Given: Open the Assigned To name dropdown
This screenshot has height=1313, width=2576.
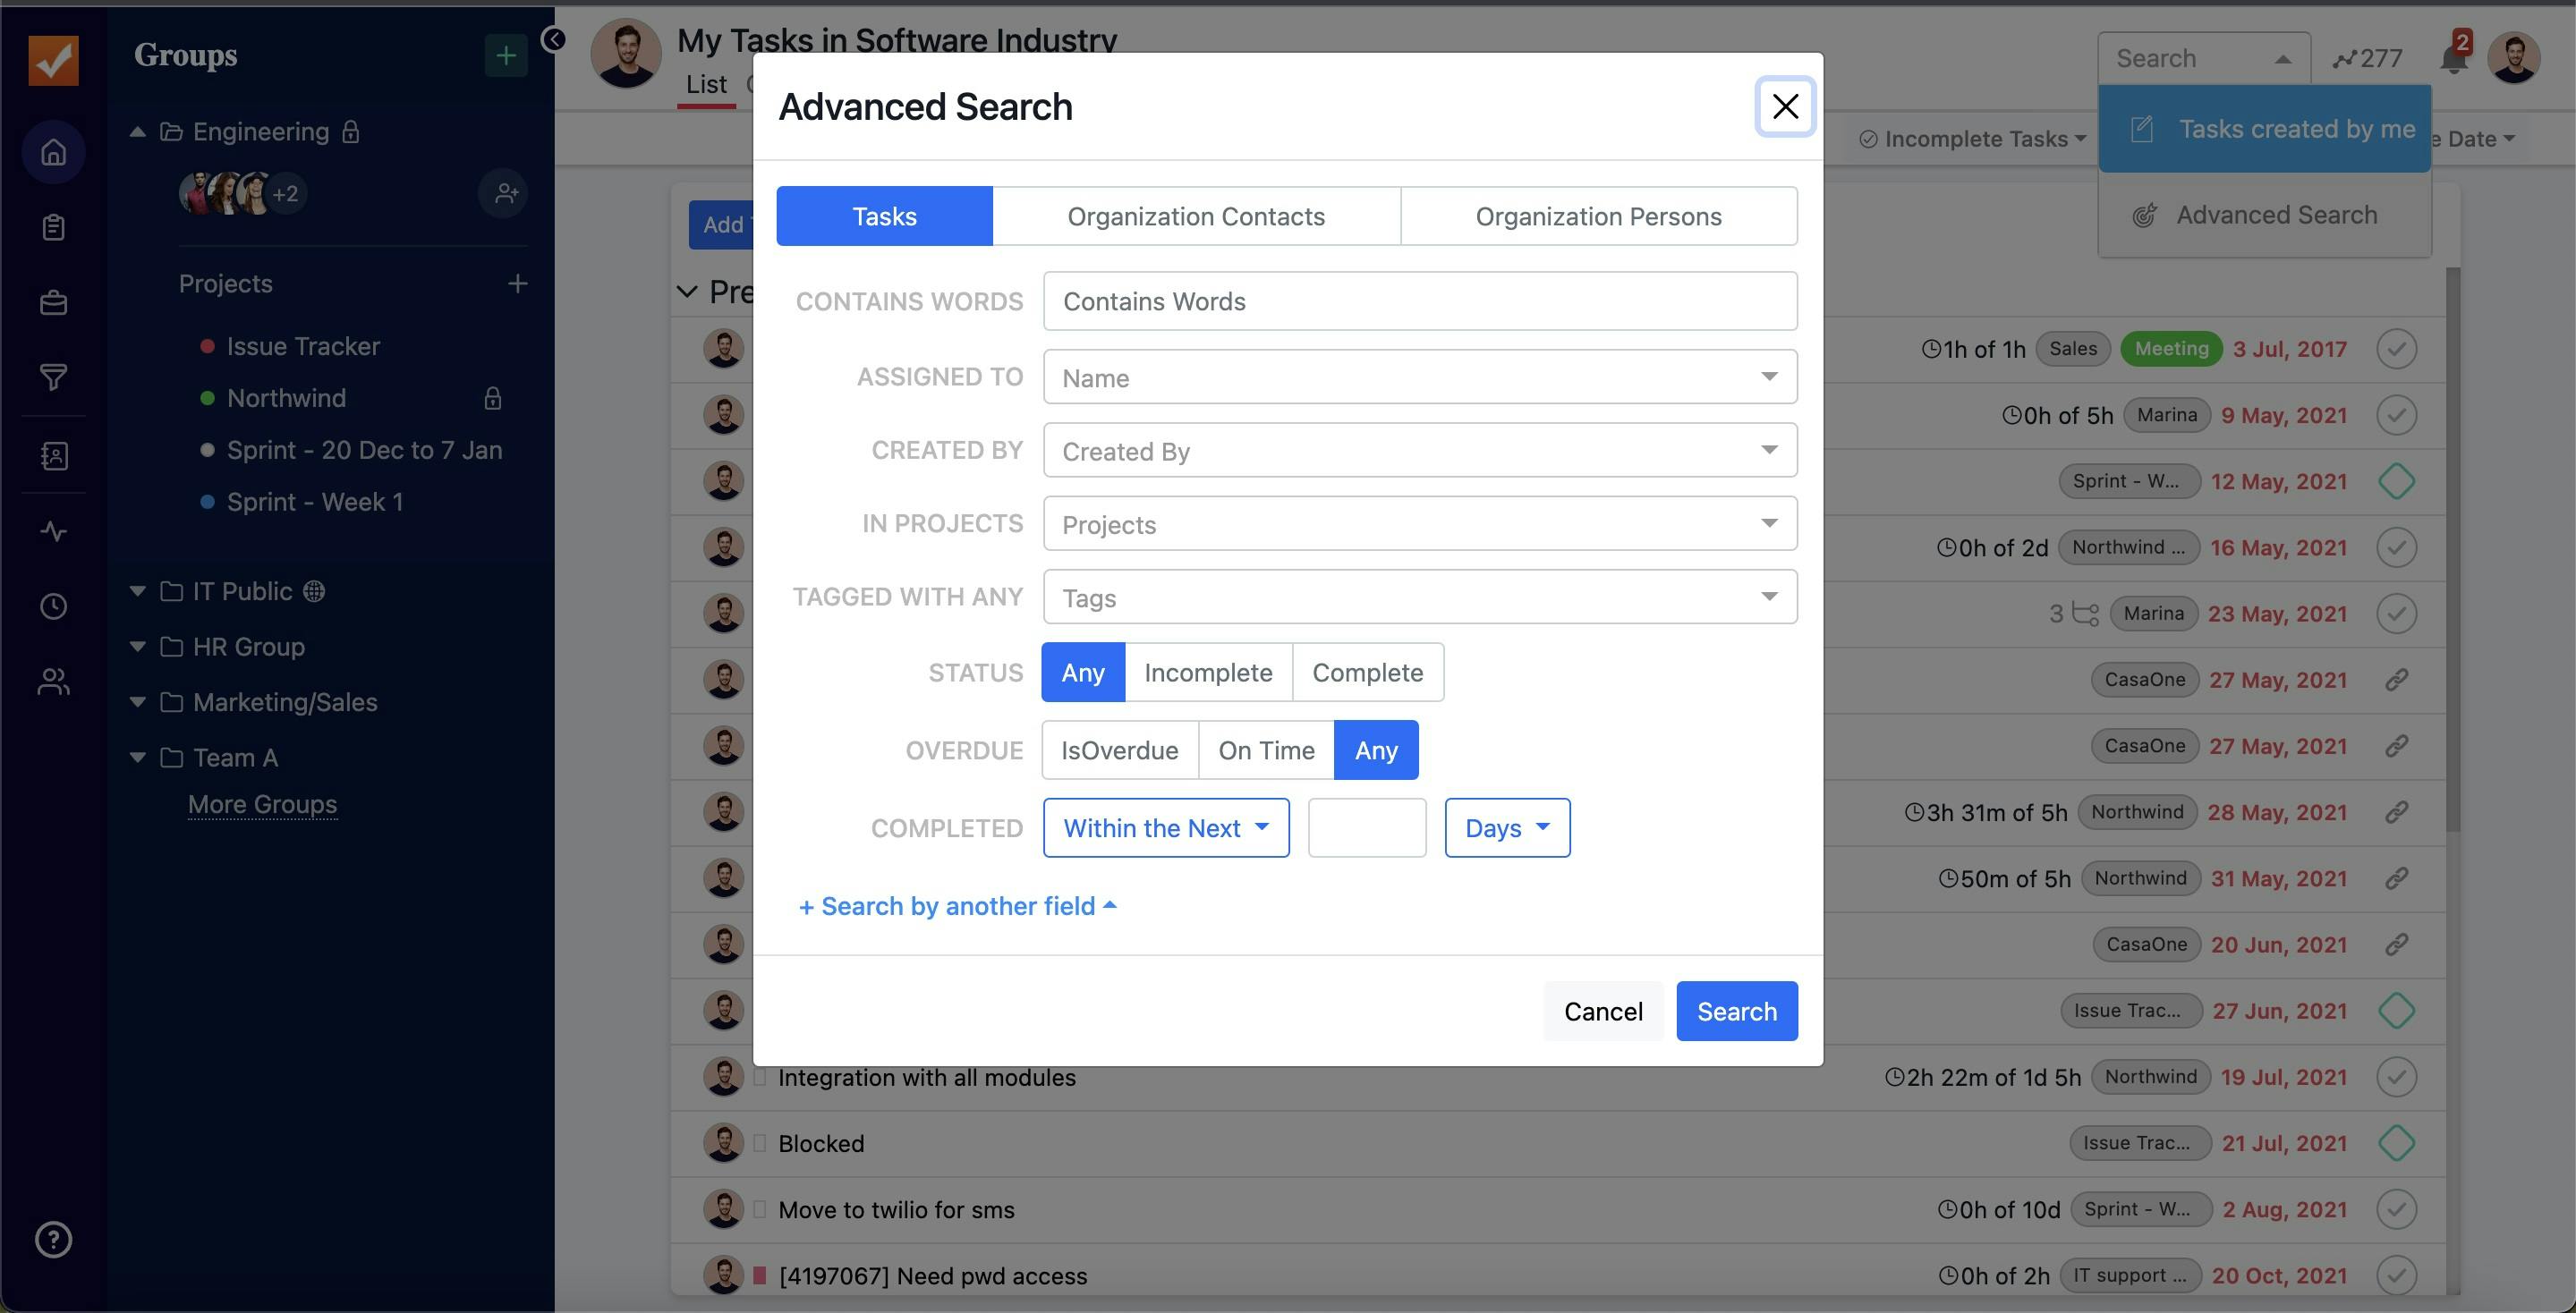Looking at the screenshot, I should click(1419, 377).
